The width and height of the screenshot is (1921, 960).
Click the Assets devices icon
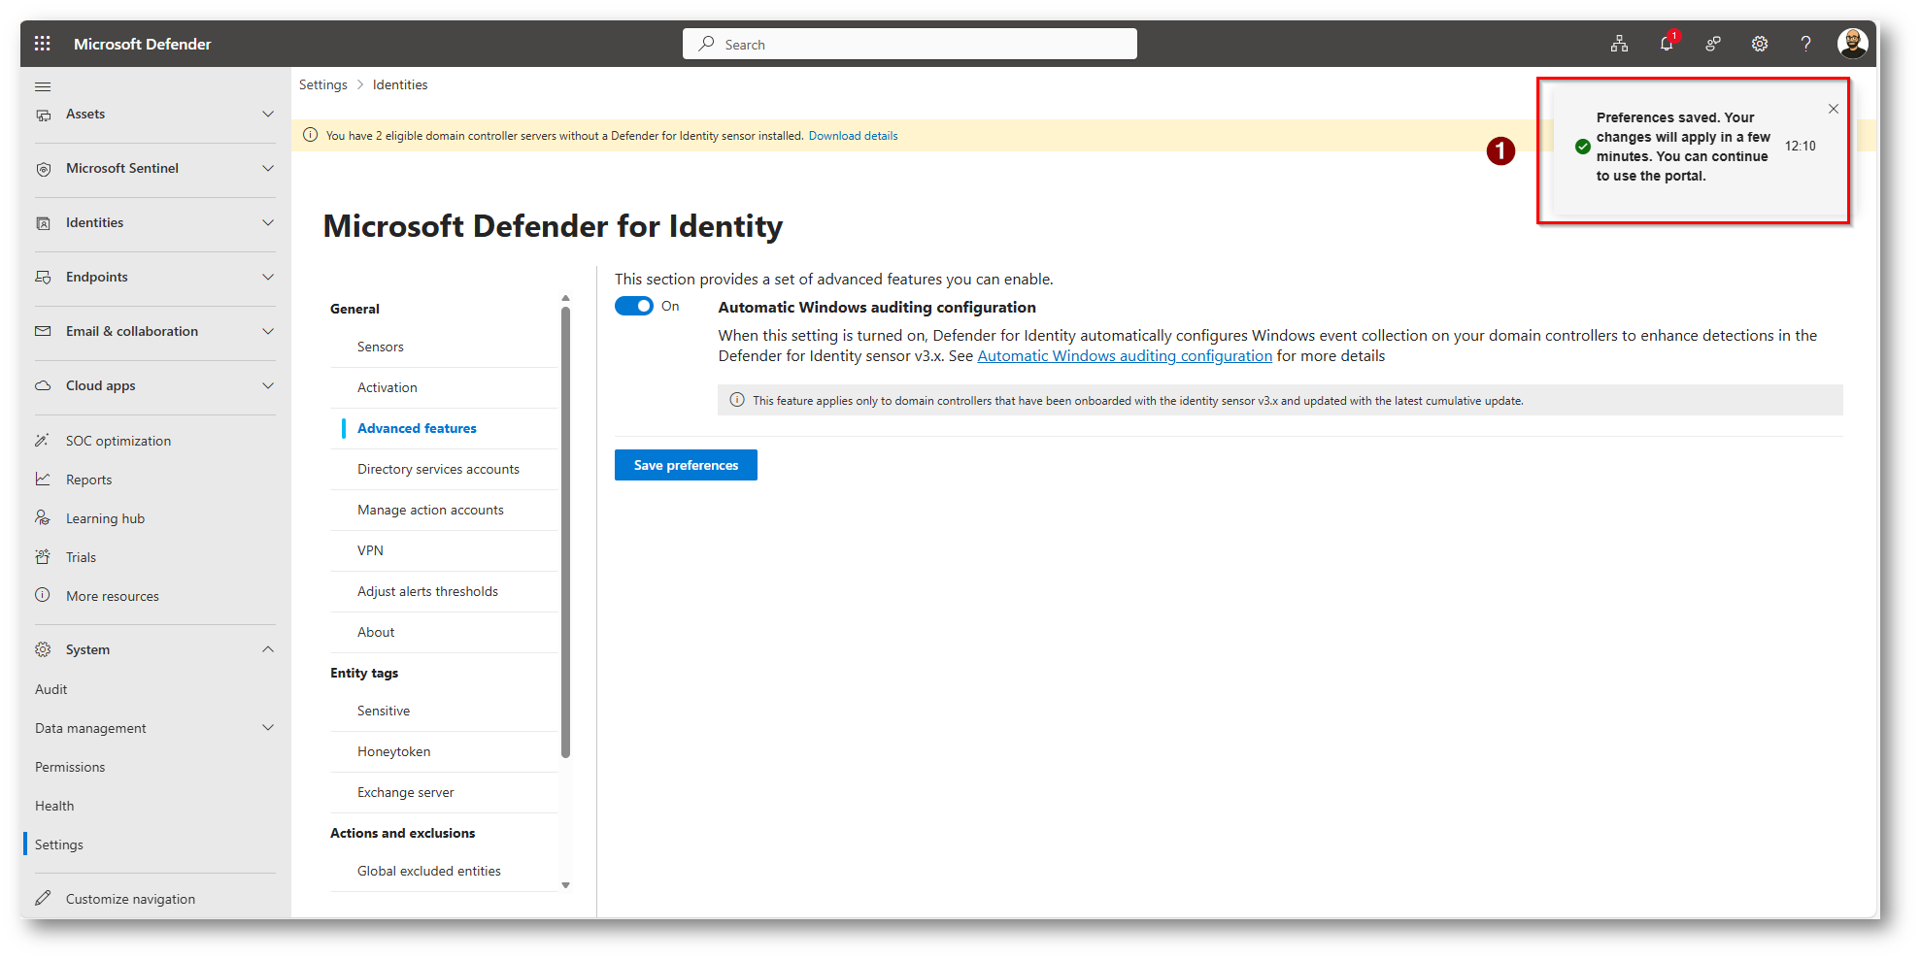(x=43, y=115)
